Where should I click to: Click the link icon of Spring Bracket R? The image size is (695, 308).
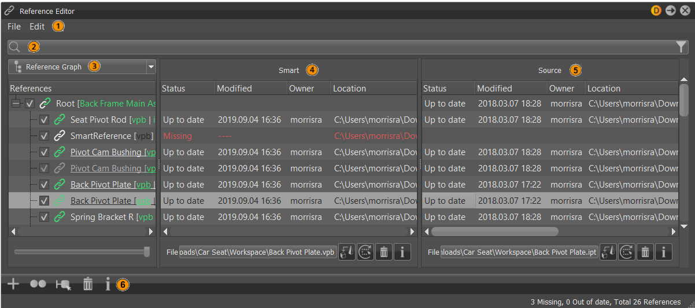(60, 217)
